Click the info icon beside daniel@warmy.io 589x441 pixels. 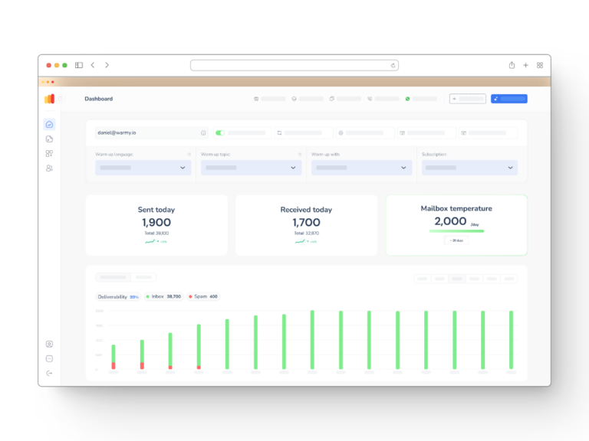pos(203,132)
